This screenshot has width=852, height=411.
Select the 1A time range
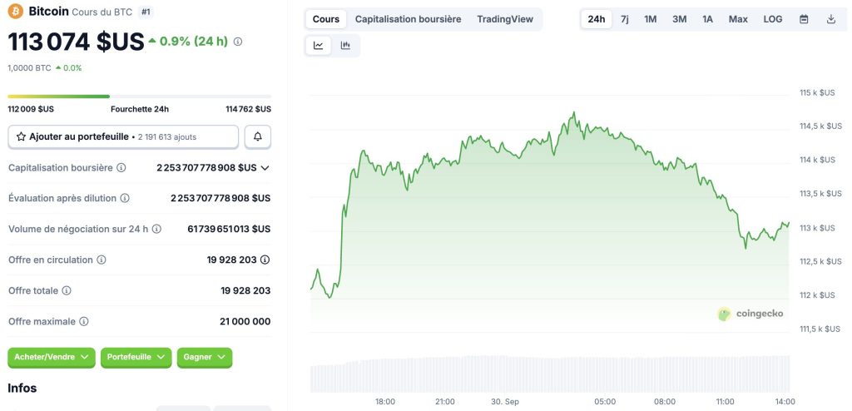click(707, 19)
